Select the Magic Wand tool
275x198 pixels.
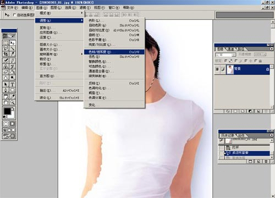13,48
